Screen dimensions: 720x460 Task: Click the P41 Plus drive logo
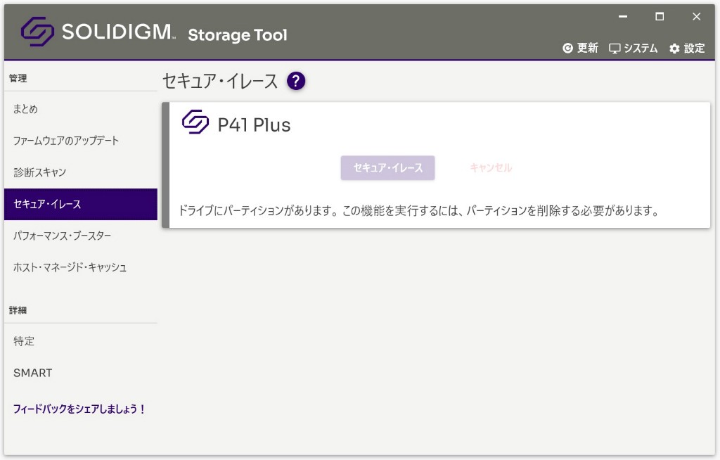pos(195,123)
